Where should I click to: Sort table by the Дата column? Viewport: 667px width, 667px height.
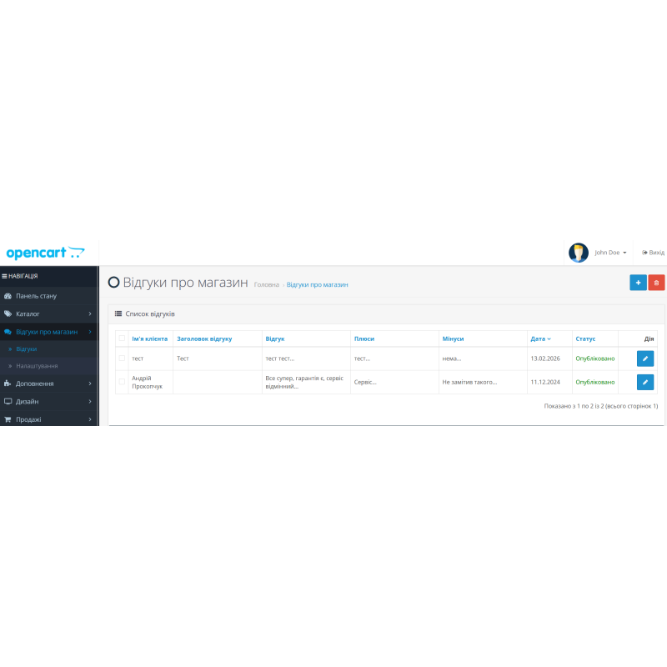[539, 339]
